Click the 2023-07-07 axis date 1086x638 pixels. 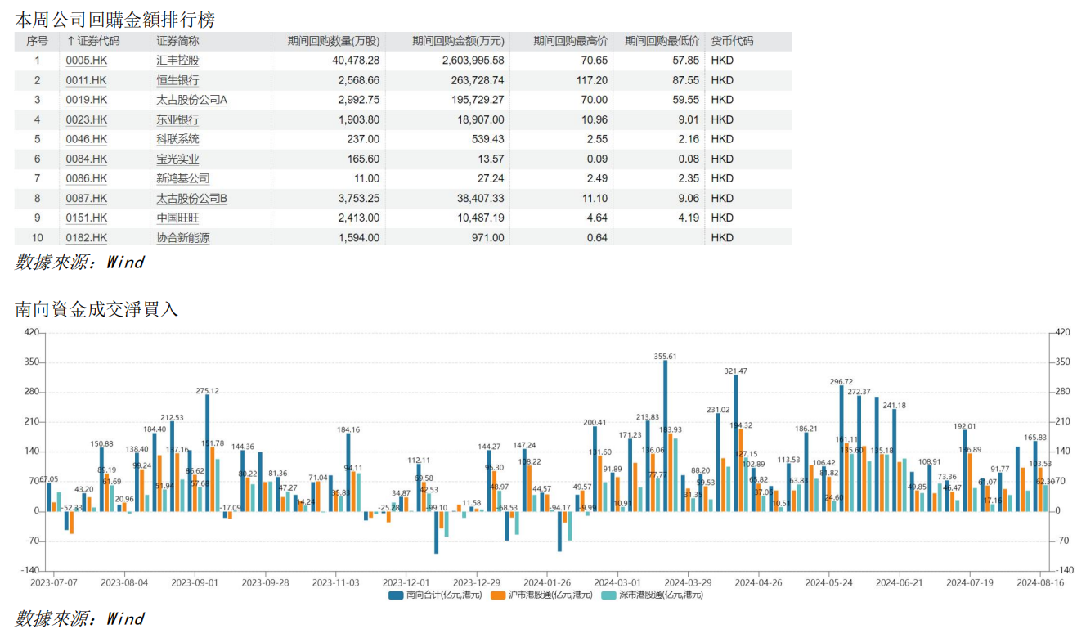click(x=54, y=582)
